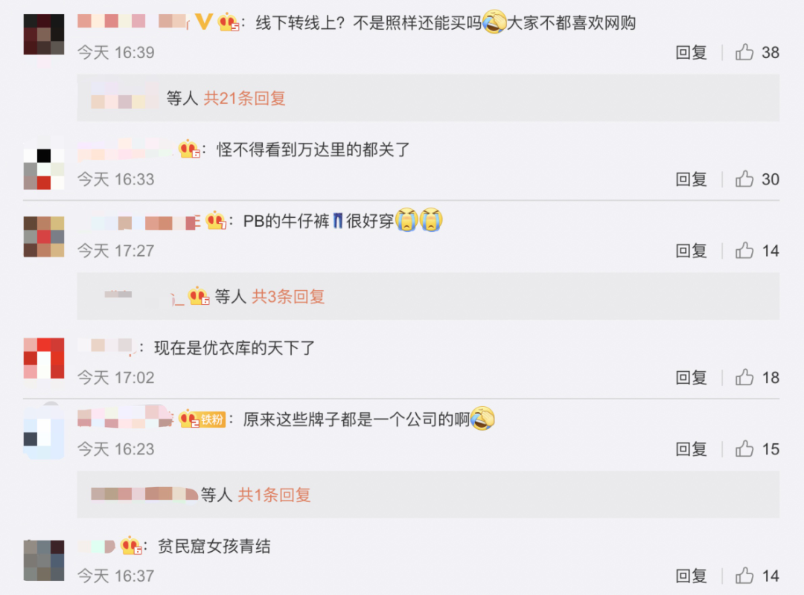
Task: Like the PB牛仔裤 comment thumbs-up
Action: [744, 251]
